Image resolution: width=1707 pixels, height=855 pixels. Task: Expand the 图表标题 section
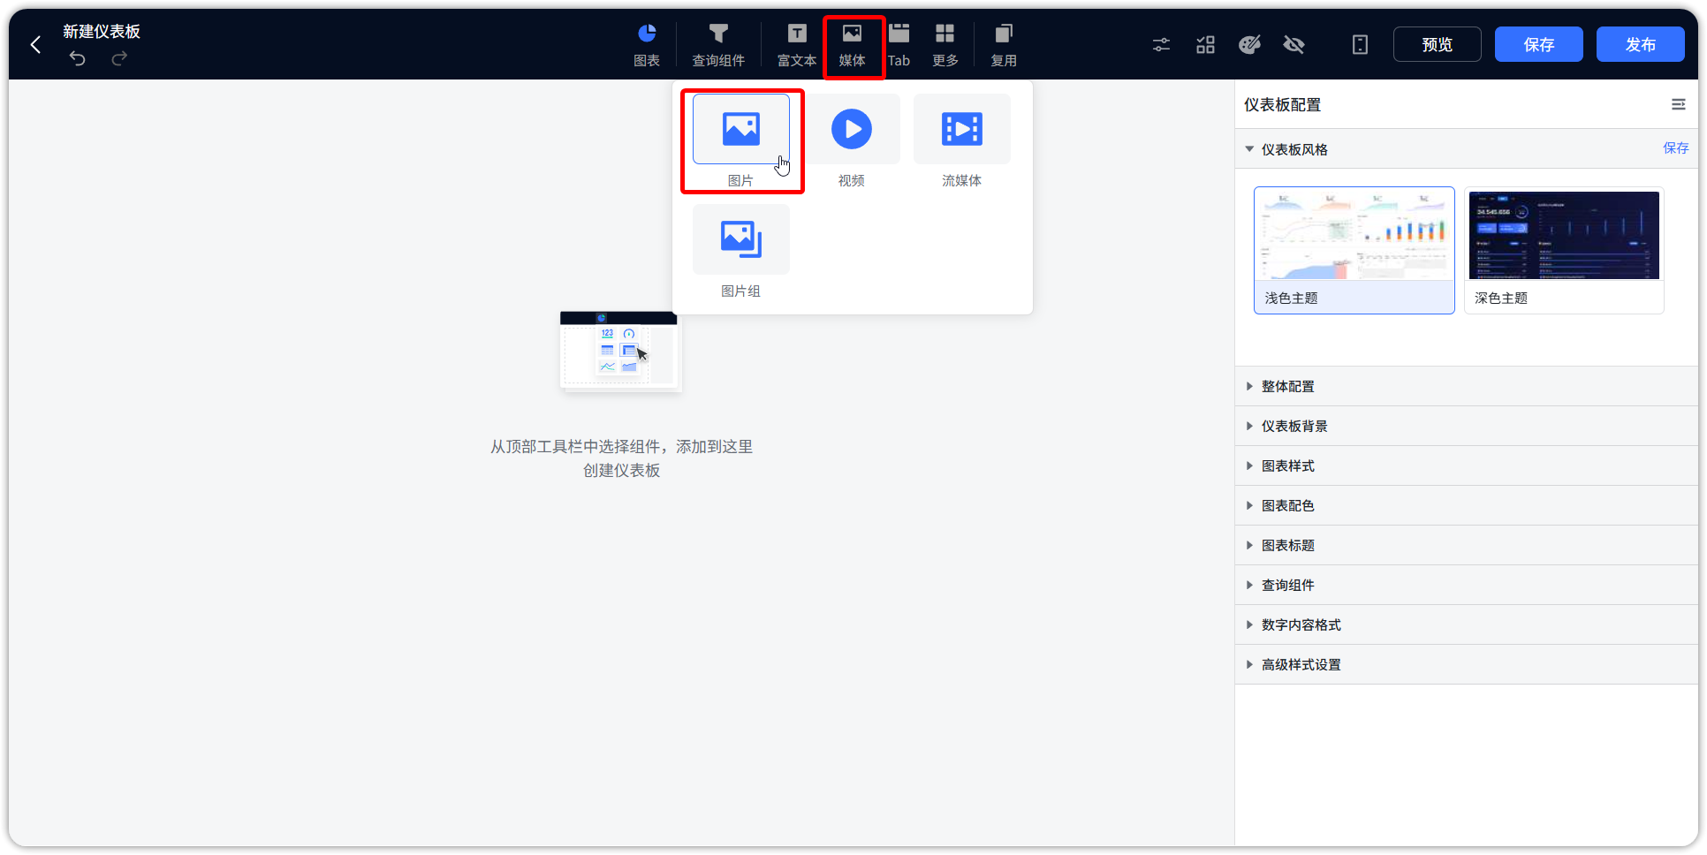tap(1467, 545)
